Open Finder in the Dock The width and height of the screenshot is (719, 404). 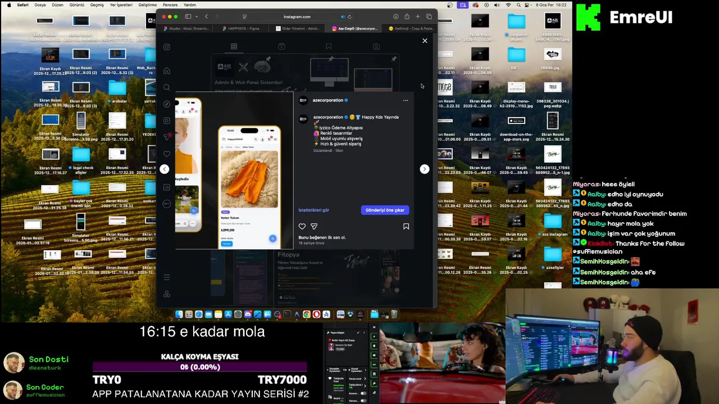click(179, 314)
